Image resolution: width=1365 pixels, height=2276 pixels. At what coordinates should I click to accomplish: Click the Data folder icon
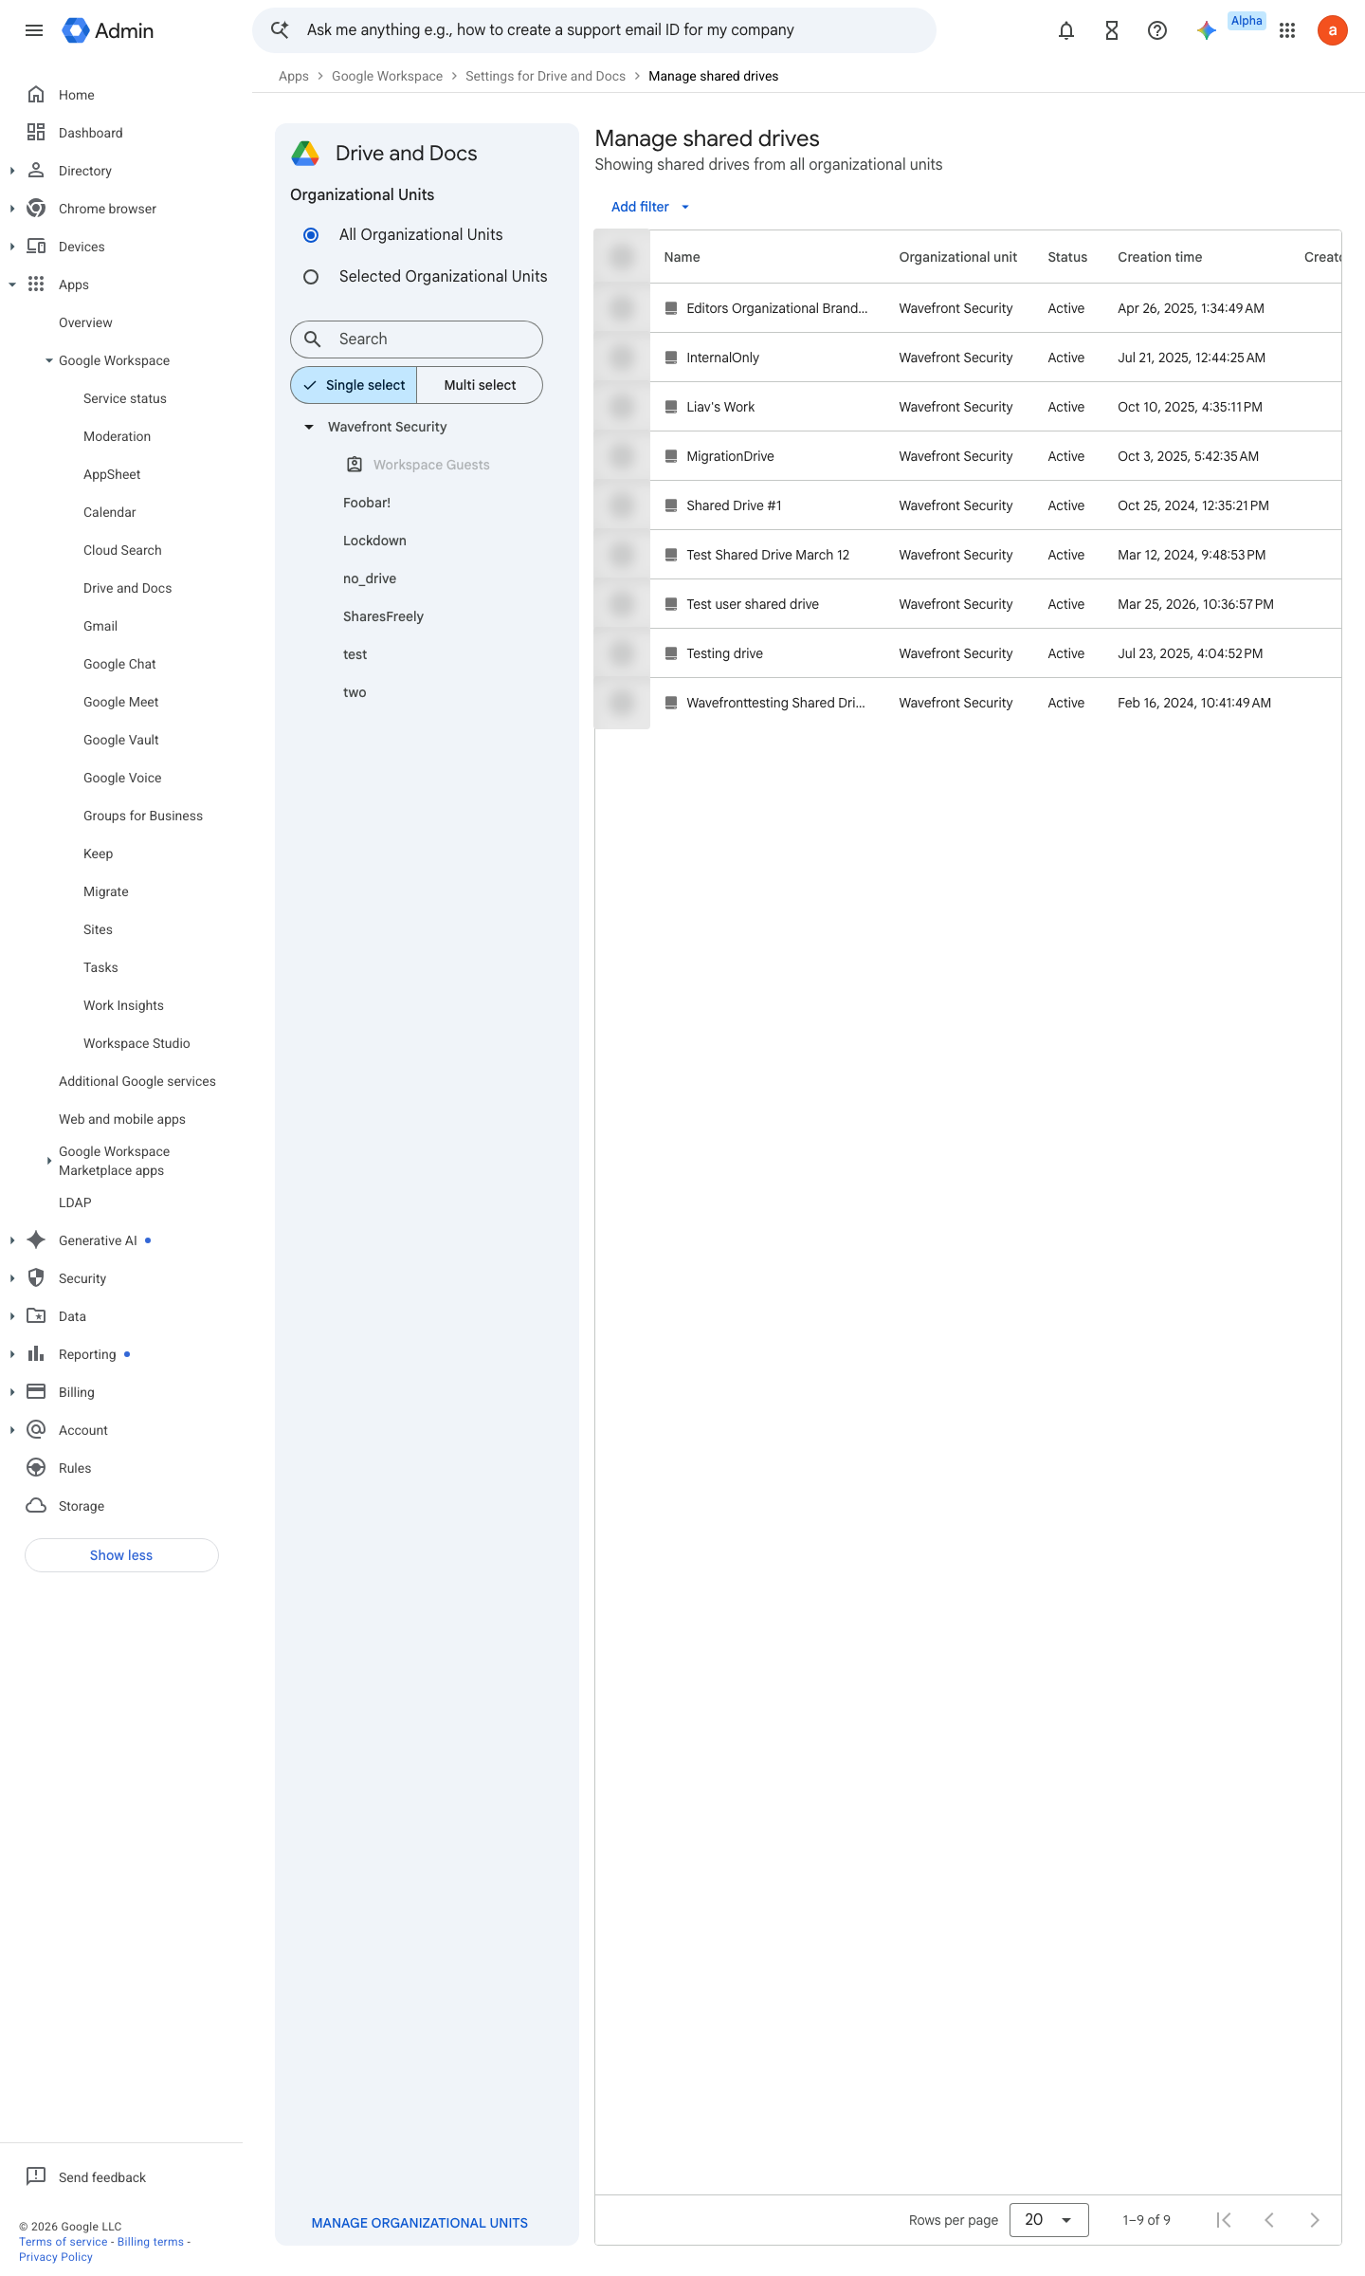point(36,1316)
